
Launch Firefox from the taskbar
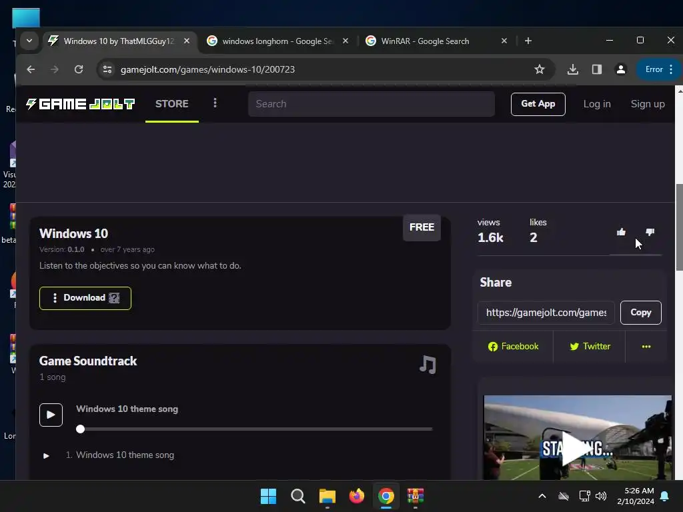357,496
